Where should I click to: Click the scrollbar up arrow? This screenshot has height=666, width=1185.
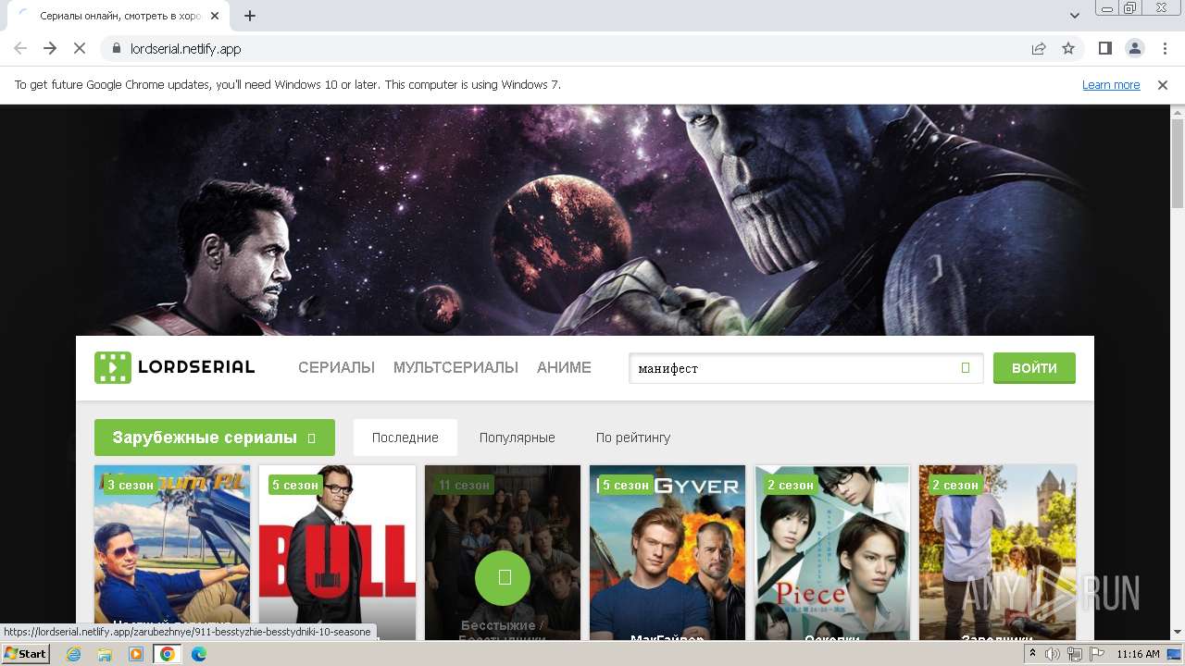point(1178,111)
